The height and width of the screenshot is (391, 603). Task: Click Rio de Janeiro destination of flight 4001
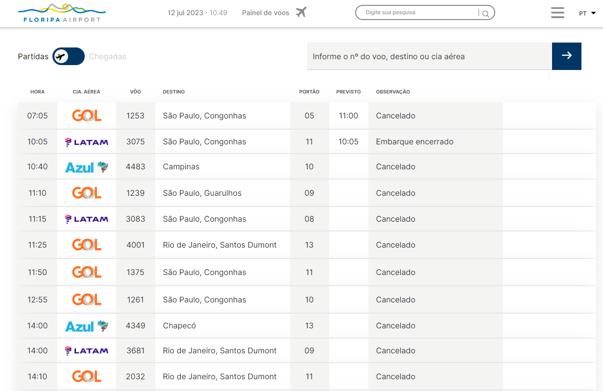click(x=219, y=245)
